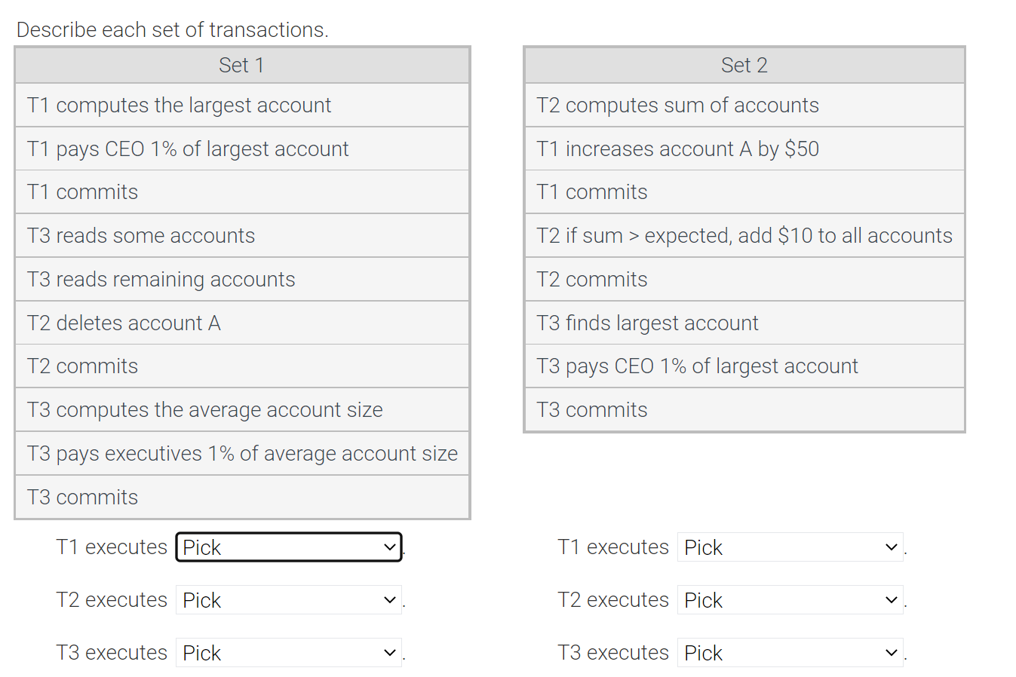The width and height of the screenshot is (1016, 677).
Task: Select row 'T2 deletes account A'
Action: (242, 323)
